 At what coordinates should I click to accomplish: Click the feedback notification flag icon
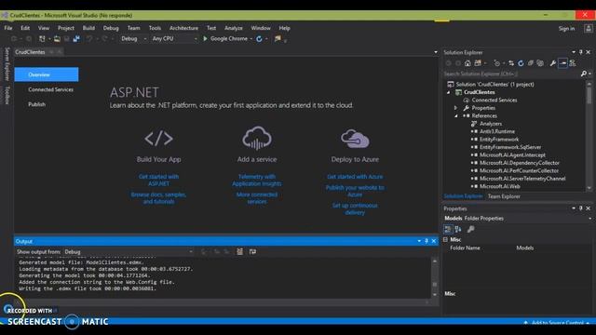point(278,39)
